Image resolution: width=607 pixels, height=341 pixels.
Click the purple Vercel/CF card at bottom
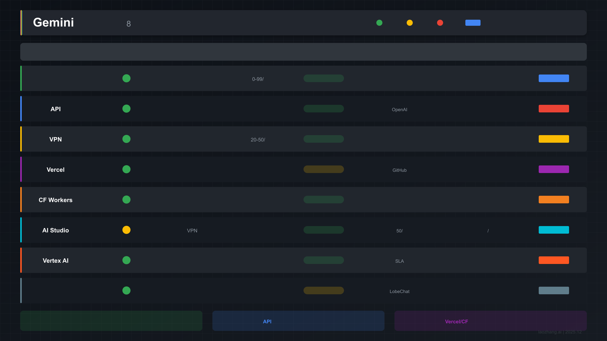click(x=491, y=321)
